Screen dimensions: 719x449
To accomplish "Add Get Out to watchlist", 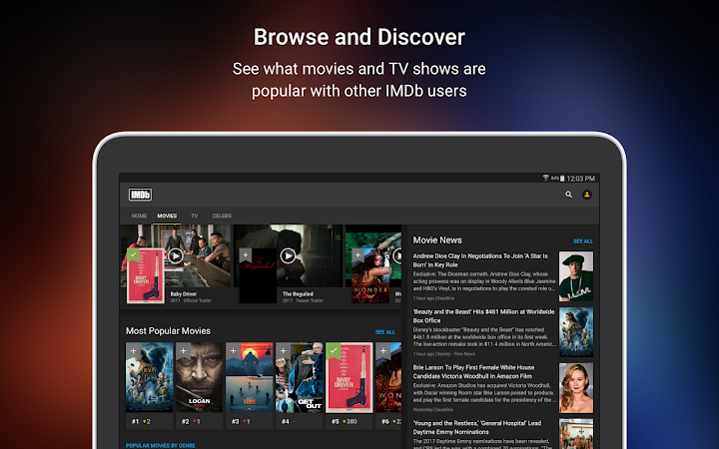I will point(283,350).
